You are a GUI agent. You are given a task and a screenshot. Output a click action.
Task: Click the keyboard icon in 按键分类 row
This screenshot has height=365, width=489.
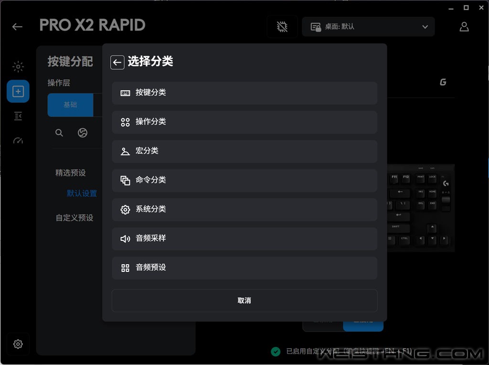point(125,93)
